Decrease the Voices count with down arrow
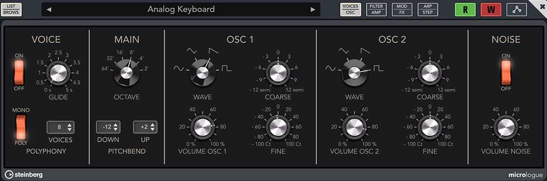The image size is (547, 181). (x=70, y=130)
